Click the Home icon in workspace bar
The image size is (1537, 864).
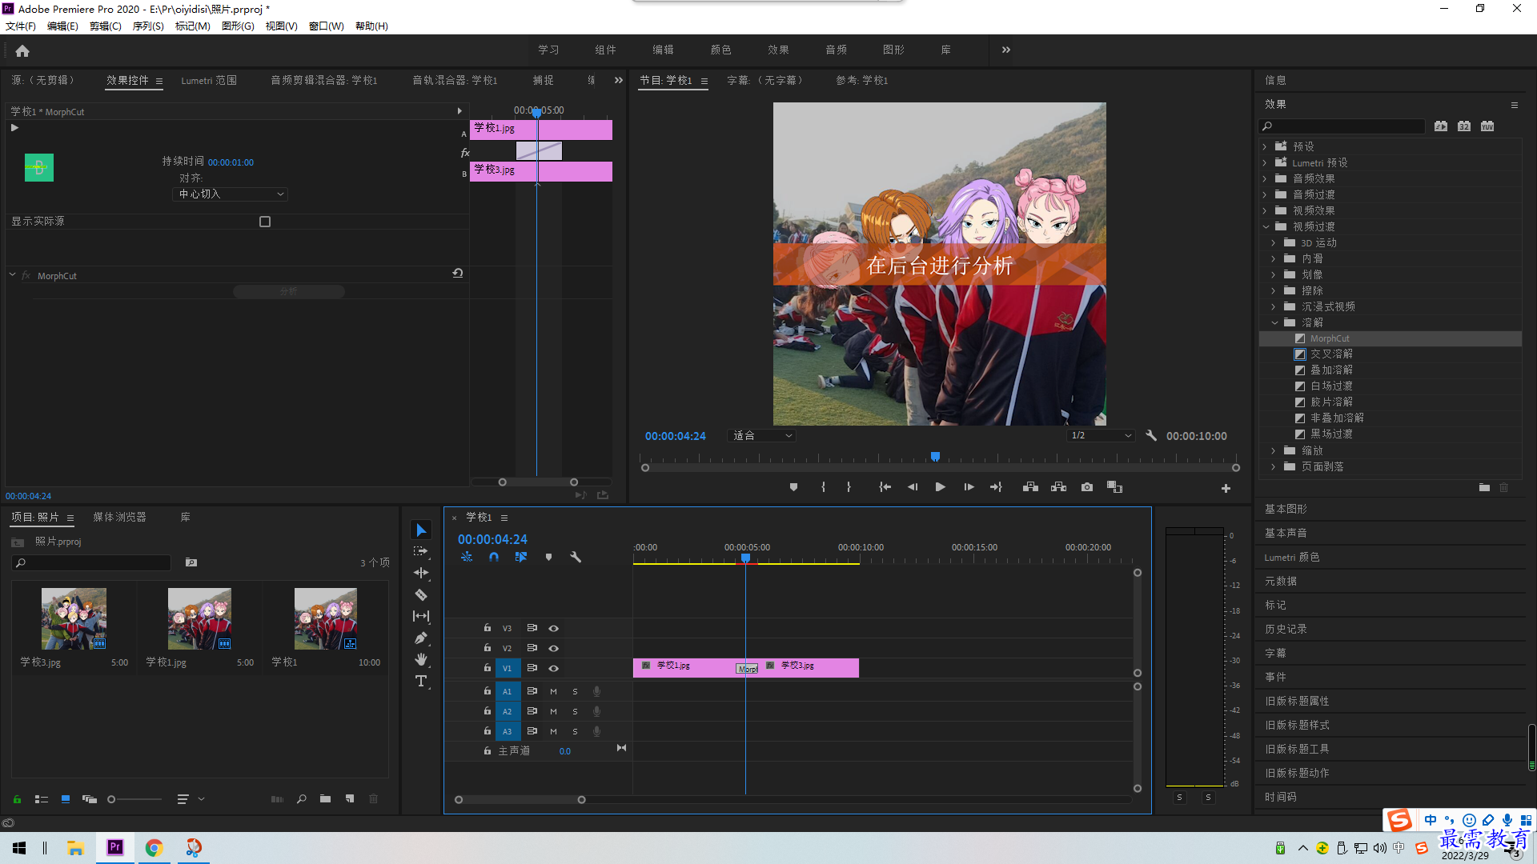(22, 50)
